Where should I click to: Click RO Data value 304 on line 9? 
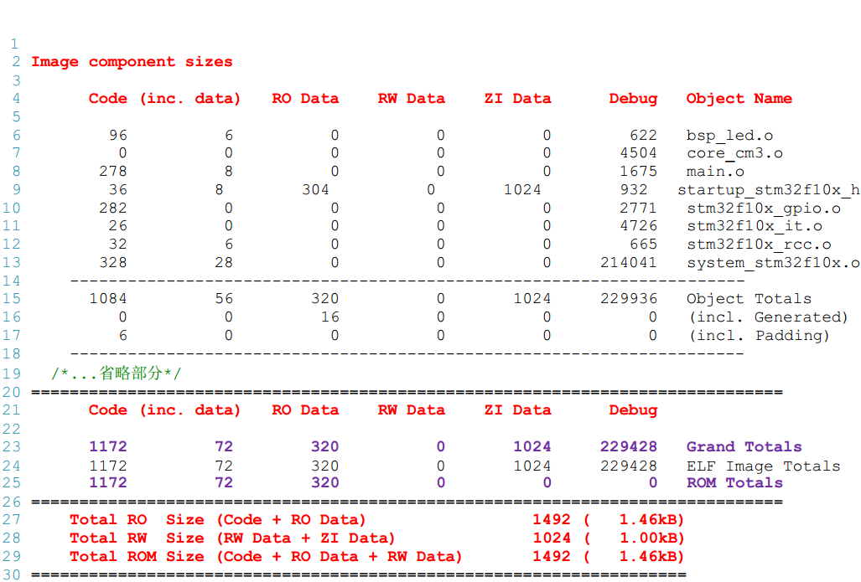click(316, 190)
